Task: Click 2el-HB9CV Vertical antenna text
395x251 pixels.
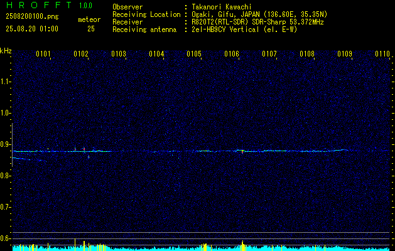Action: [x=244, y=29]
